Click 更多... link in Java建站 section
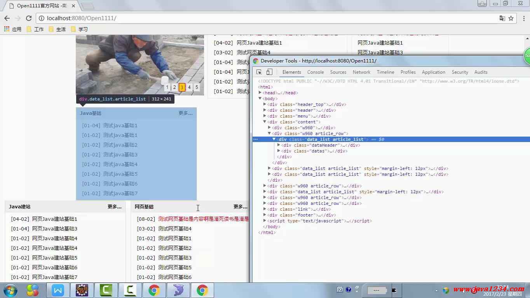 coord(115,207)
